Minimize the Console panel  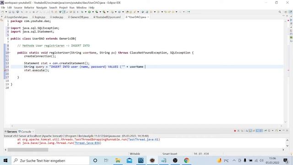(283, 131)
